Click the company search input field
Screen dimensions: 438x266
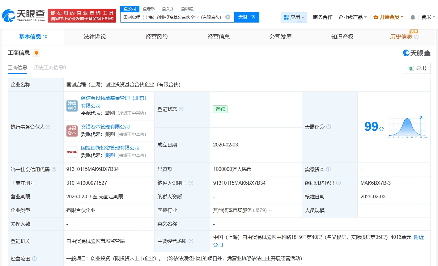pos(172,17)
